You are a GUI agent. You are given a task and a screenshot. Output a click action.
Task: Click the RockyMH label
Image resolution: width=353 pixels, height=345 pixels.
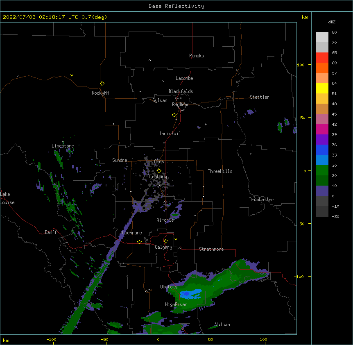[100, 93]
